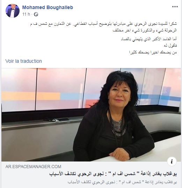The image size is (182, 188).
Task: Open Mohamed Boughalleb's profile picture
Action: tap(13, 11)
